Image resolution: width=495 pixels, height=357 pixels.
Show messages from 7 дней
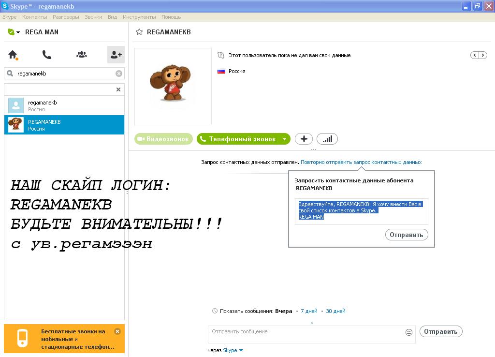pos(309,311)
